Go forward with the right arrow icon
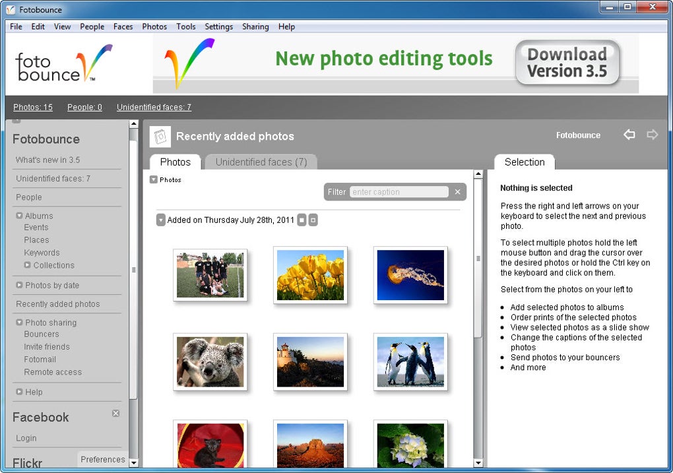The height and width of the screenshot is (473, 673). click(x=652, y=135)
